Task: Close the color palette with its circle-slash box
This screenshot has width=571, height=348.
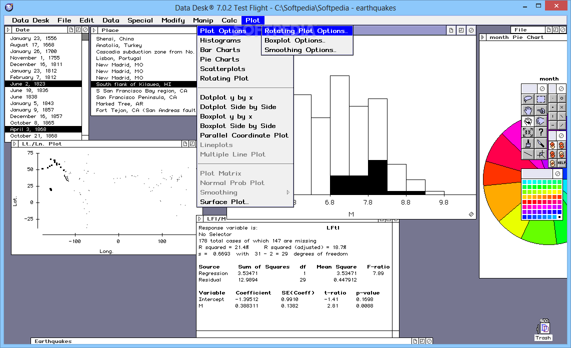Action: [x=557, y=173]
